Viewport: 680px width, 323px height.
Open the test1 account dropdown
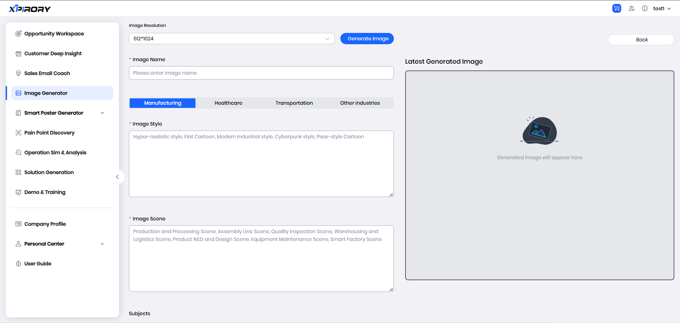click(x=662, y=8)
